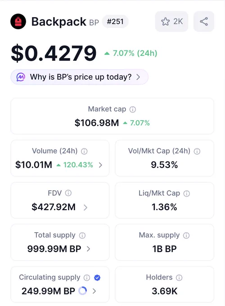
Task: Expand the Volume (24h) details chevron
Action: 100,165
